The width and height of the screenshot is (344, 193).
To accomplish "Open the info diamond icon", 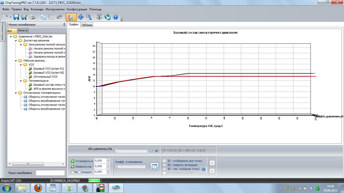I will click(81, 17).
